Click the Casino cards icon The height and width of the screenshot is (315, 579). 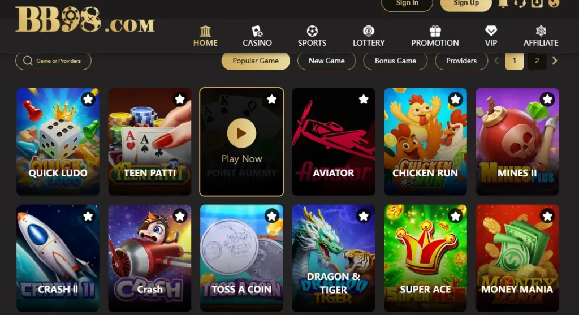[x=257, y=31]
